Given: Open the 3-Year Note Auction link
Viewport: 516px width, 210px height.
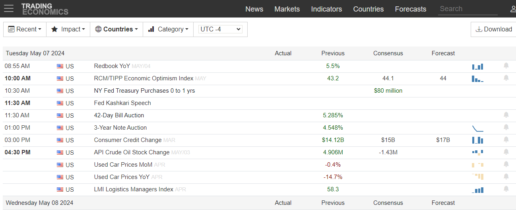Looking at the screenshot, I should [x=120, y=128].
